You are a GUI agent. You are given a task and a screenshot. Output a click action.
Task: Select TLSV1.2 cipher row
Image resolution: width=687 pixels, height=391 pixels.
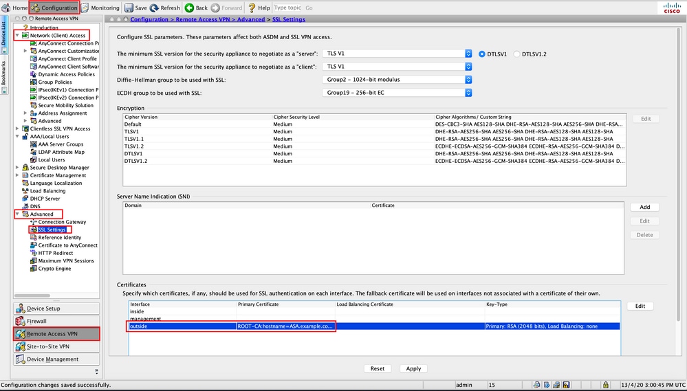(x=375, y=146)
